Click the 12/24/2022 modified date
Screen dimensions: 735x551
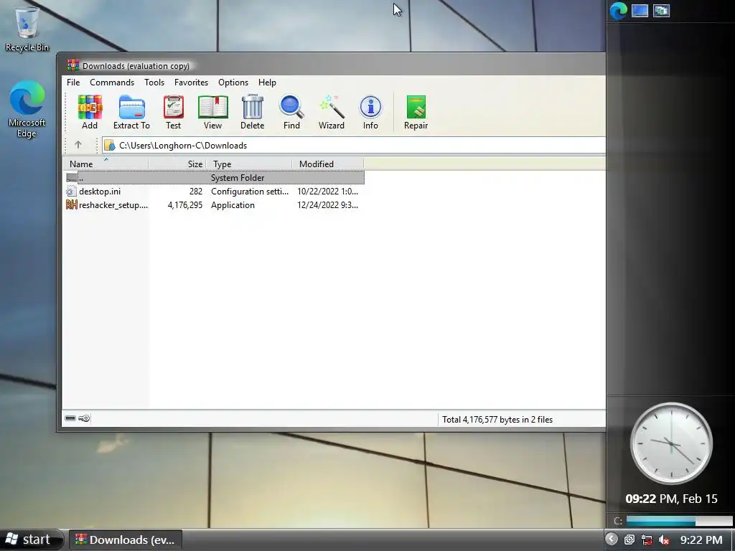pyautogui.click(x=327, y=204)
